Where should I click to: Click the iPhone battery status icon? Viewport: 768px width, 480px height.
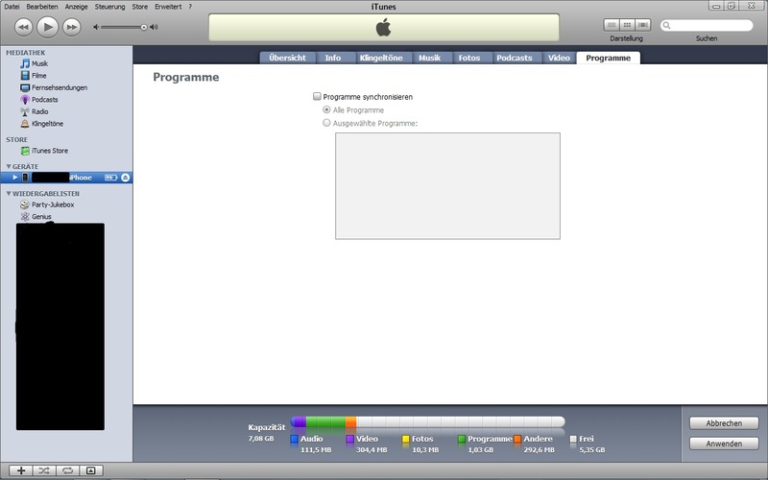[111, 178]
